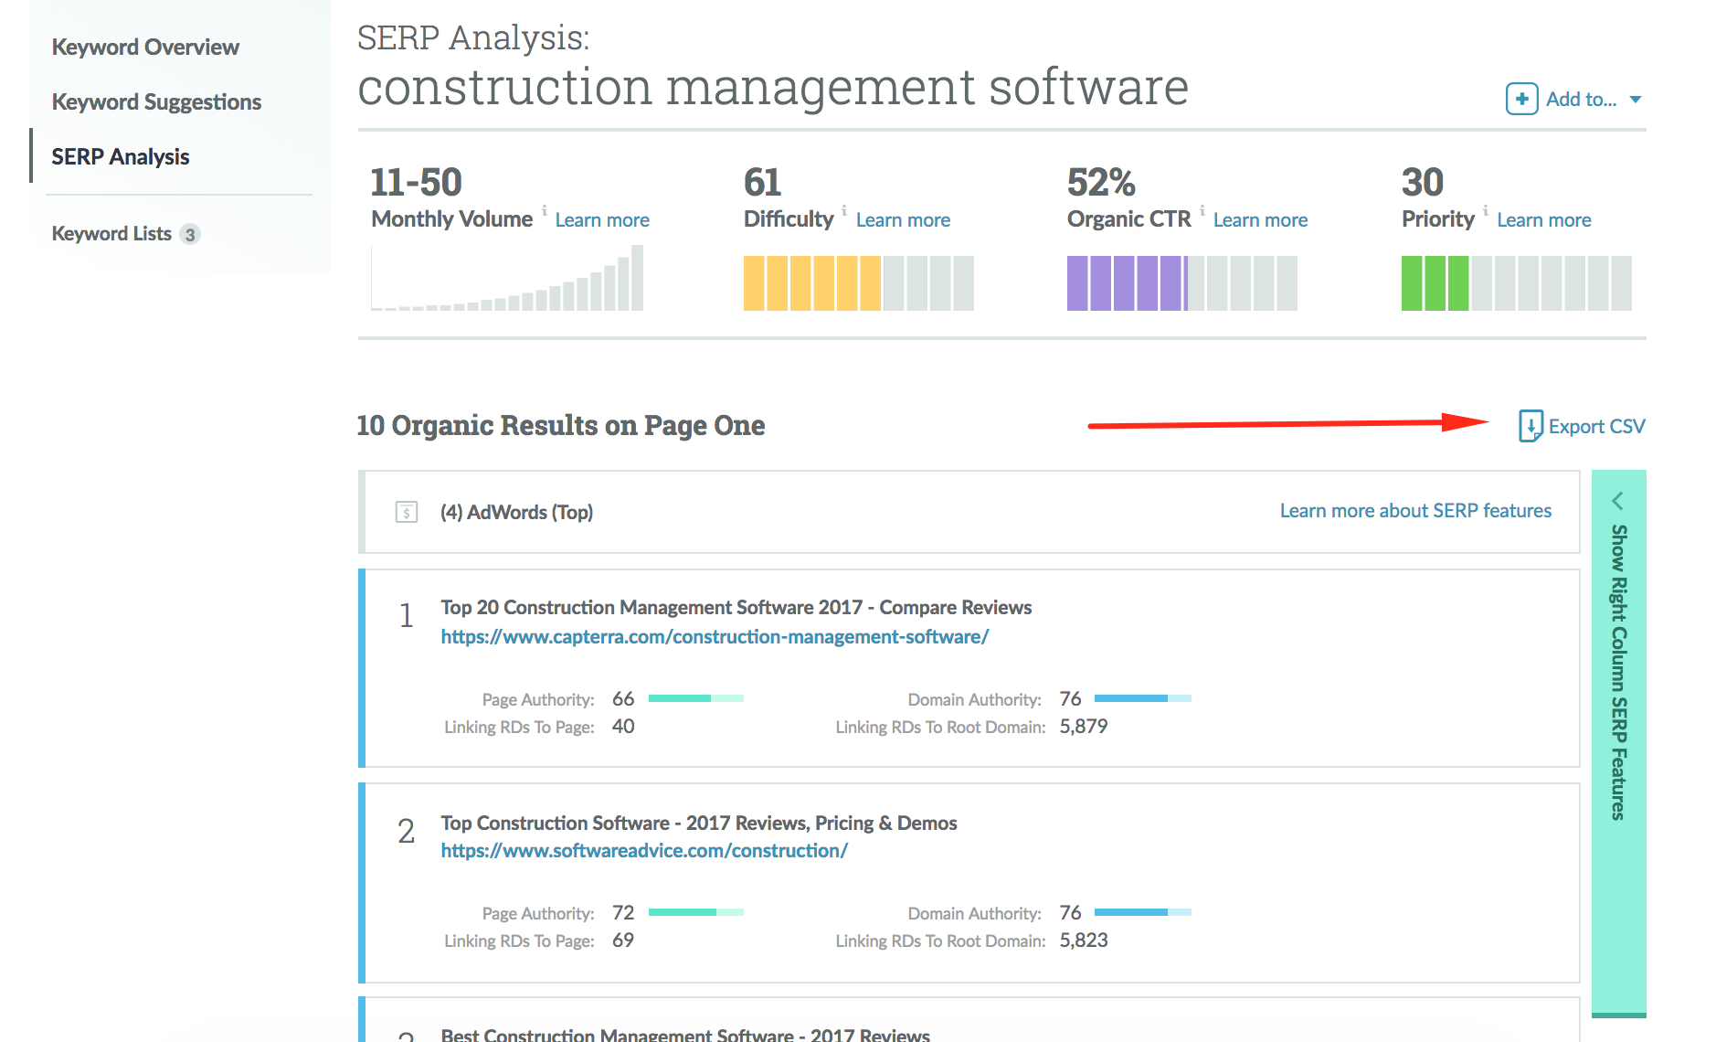Click info icon next to Organic CTR
The image size is (1716, 1042).
coord(1202,211)
